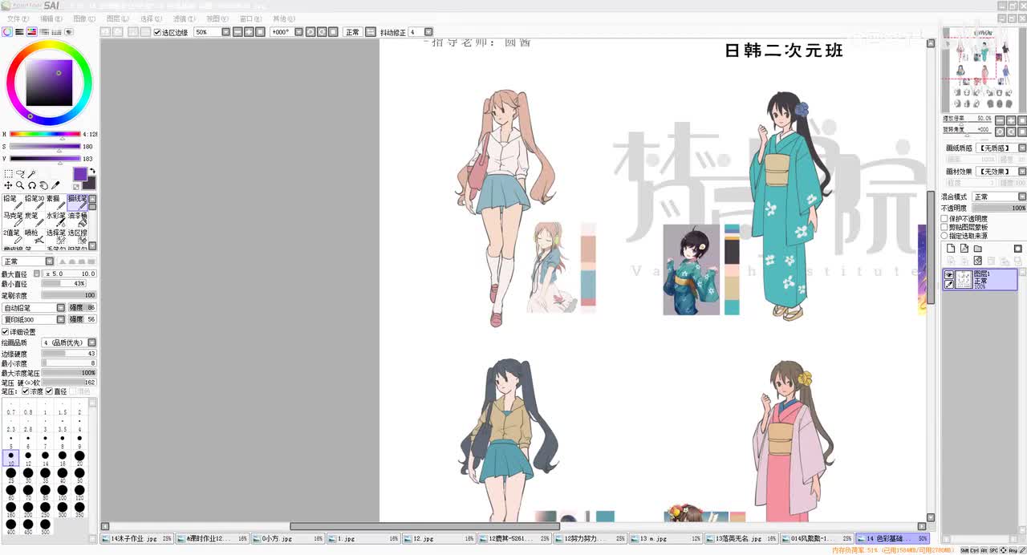The width and height of the screenshot is (1027, 555).
Task: Adjust the hue H slider
Action: (45, 134)
